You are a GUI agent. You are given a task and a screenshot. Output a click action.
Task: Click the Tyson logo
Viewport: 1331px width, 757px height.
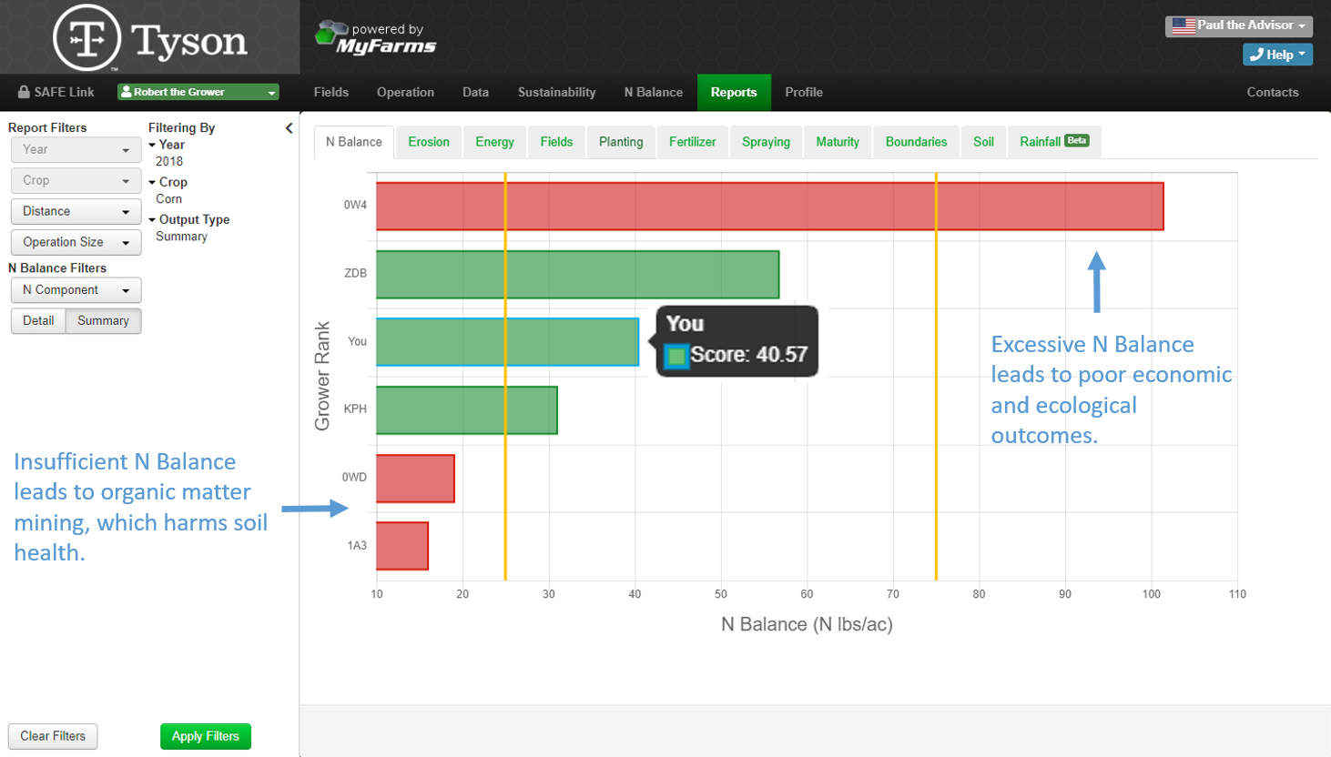tap(150, 38)
